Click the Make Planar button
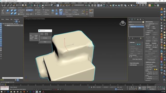This screenshot has width=166, height=93. 149,45
